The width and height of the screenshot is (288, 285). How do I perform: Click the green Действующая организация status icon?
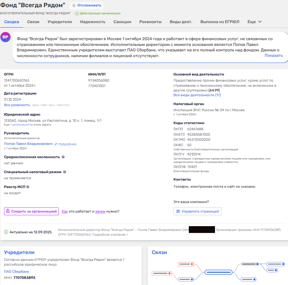point(77,13)
